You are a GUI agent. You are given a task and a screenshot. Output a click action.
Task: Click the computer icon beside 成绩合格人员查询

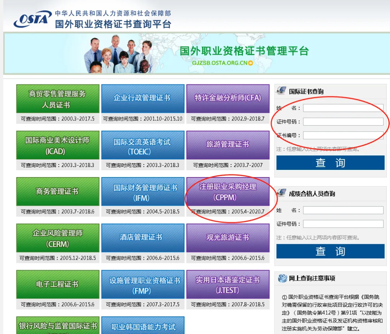point(281,193)
